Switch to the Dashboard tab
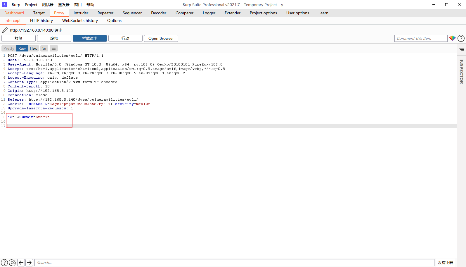Viewport: 466px width, 267px height. [14, 13]
